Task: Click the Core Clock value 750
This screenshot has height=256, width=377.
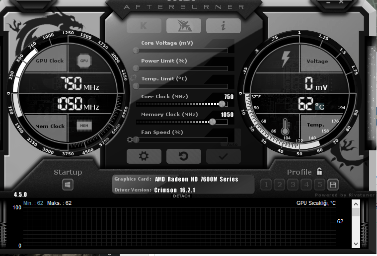Action: (x=229, y=97)
